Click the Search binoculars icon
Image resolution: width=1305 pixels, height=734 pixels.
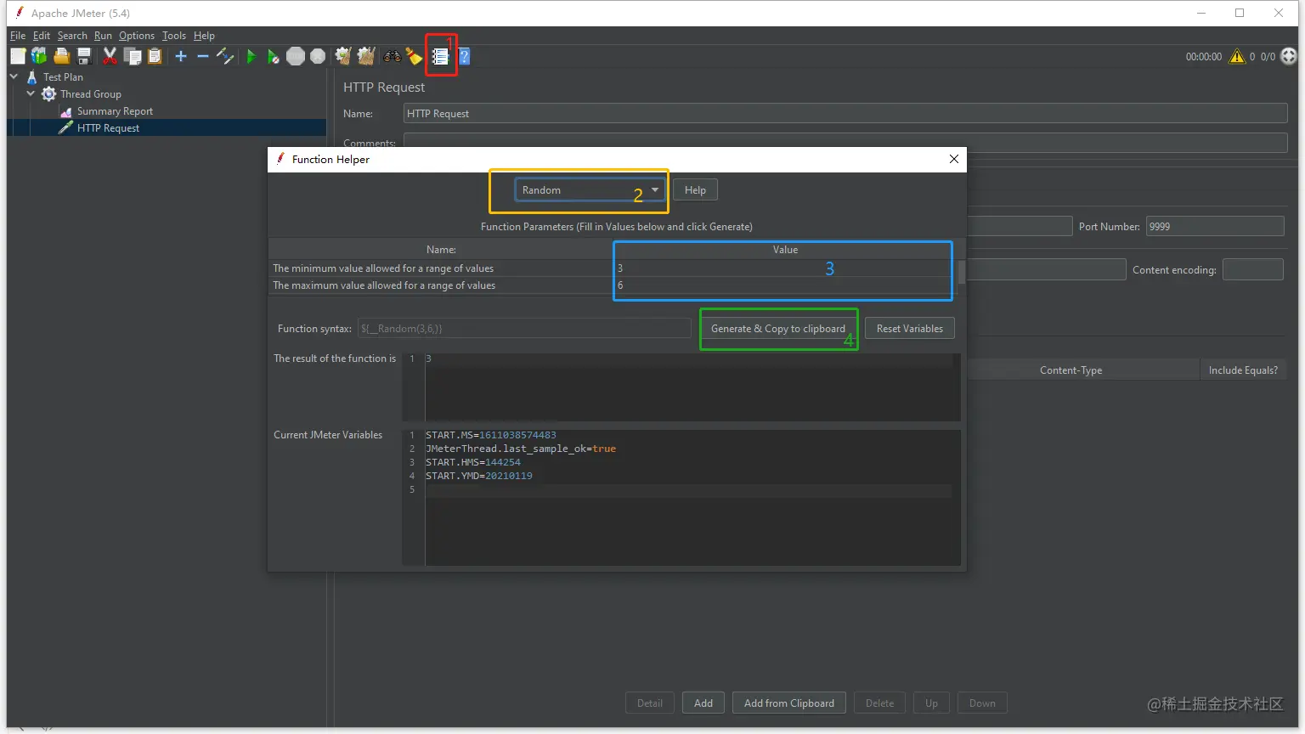(392, 56)
